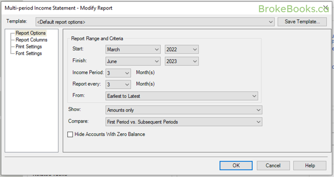Open the Show Amounts only dropdown
The image size is (334, 177).
184,110
